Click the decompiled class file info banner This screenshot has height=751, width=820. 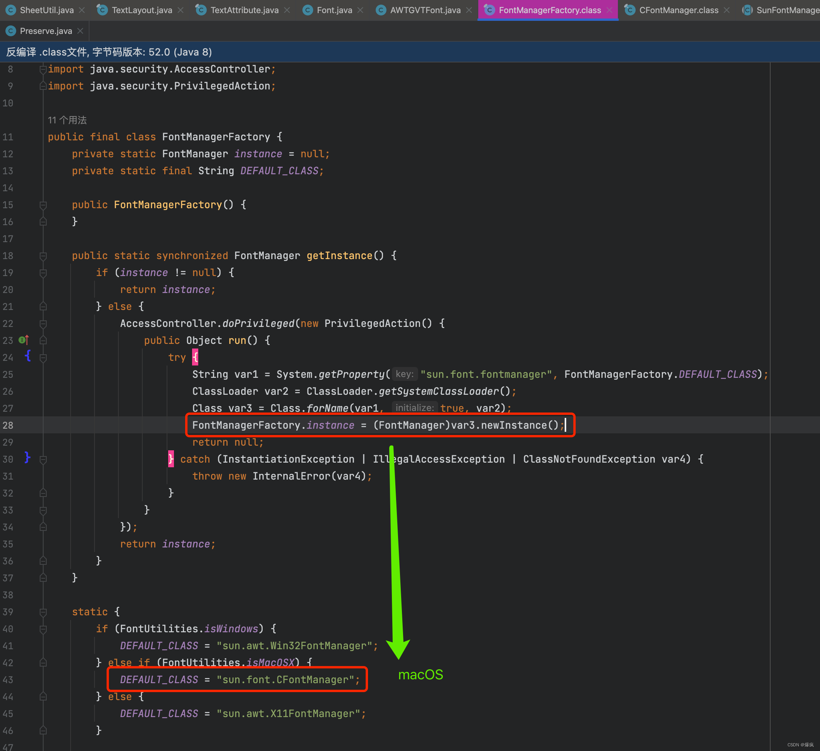pyautogui.click(x=109, y=52)
